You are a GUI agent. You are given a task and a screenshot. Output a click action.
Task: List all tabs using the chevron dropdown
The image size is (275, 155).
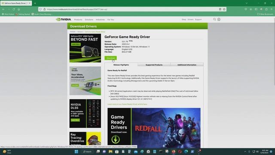pyautogui.click(x=246, y=3)
